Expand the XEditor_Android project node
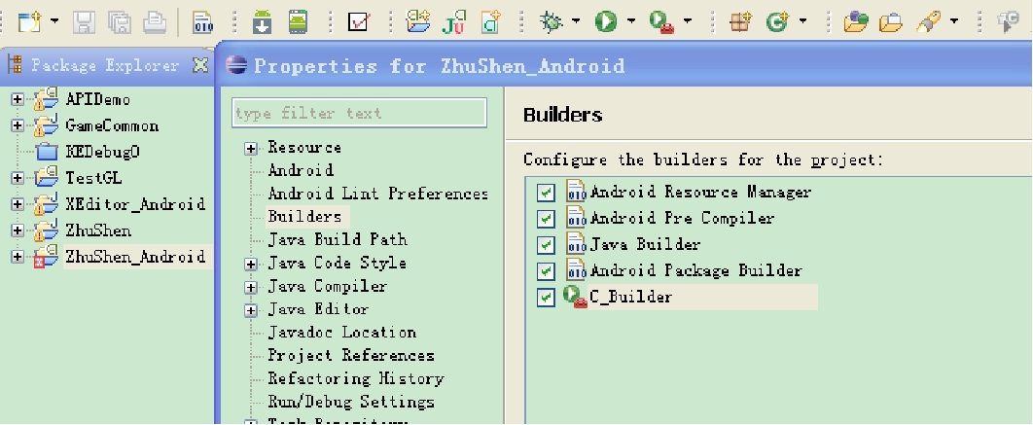 [x=18, y=204]
